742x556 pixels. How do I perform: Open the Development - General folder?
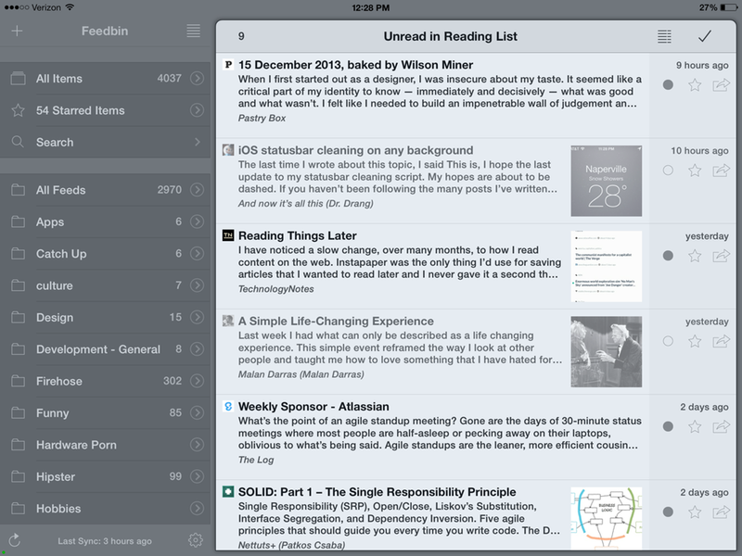pyautogui.click(x=105, y=349)
